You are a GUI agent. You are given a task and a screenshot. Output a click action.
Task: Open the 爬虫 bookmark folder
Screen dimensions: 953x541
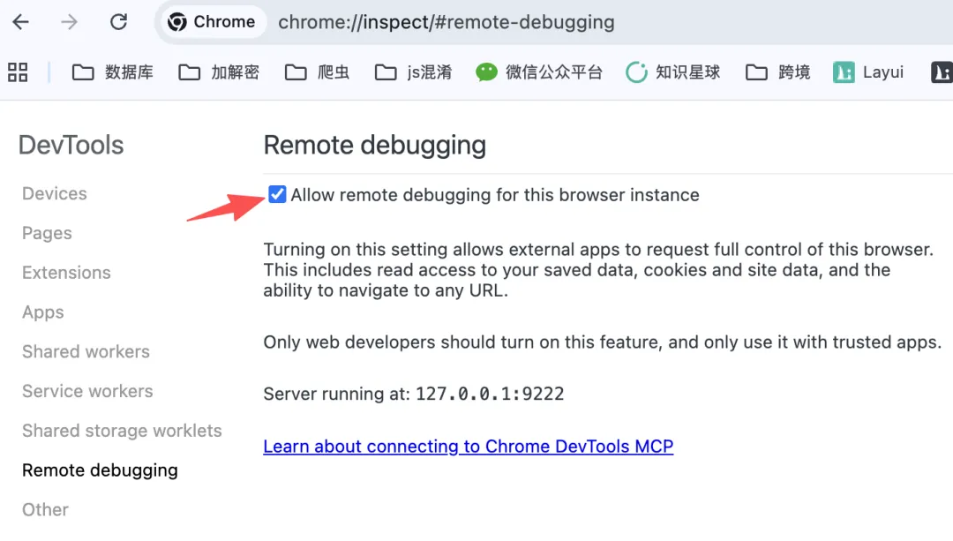pos(318,72)
